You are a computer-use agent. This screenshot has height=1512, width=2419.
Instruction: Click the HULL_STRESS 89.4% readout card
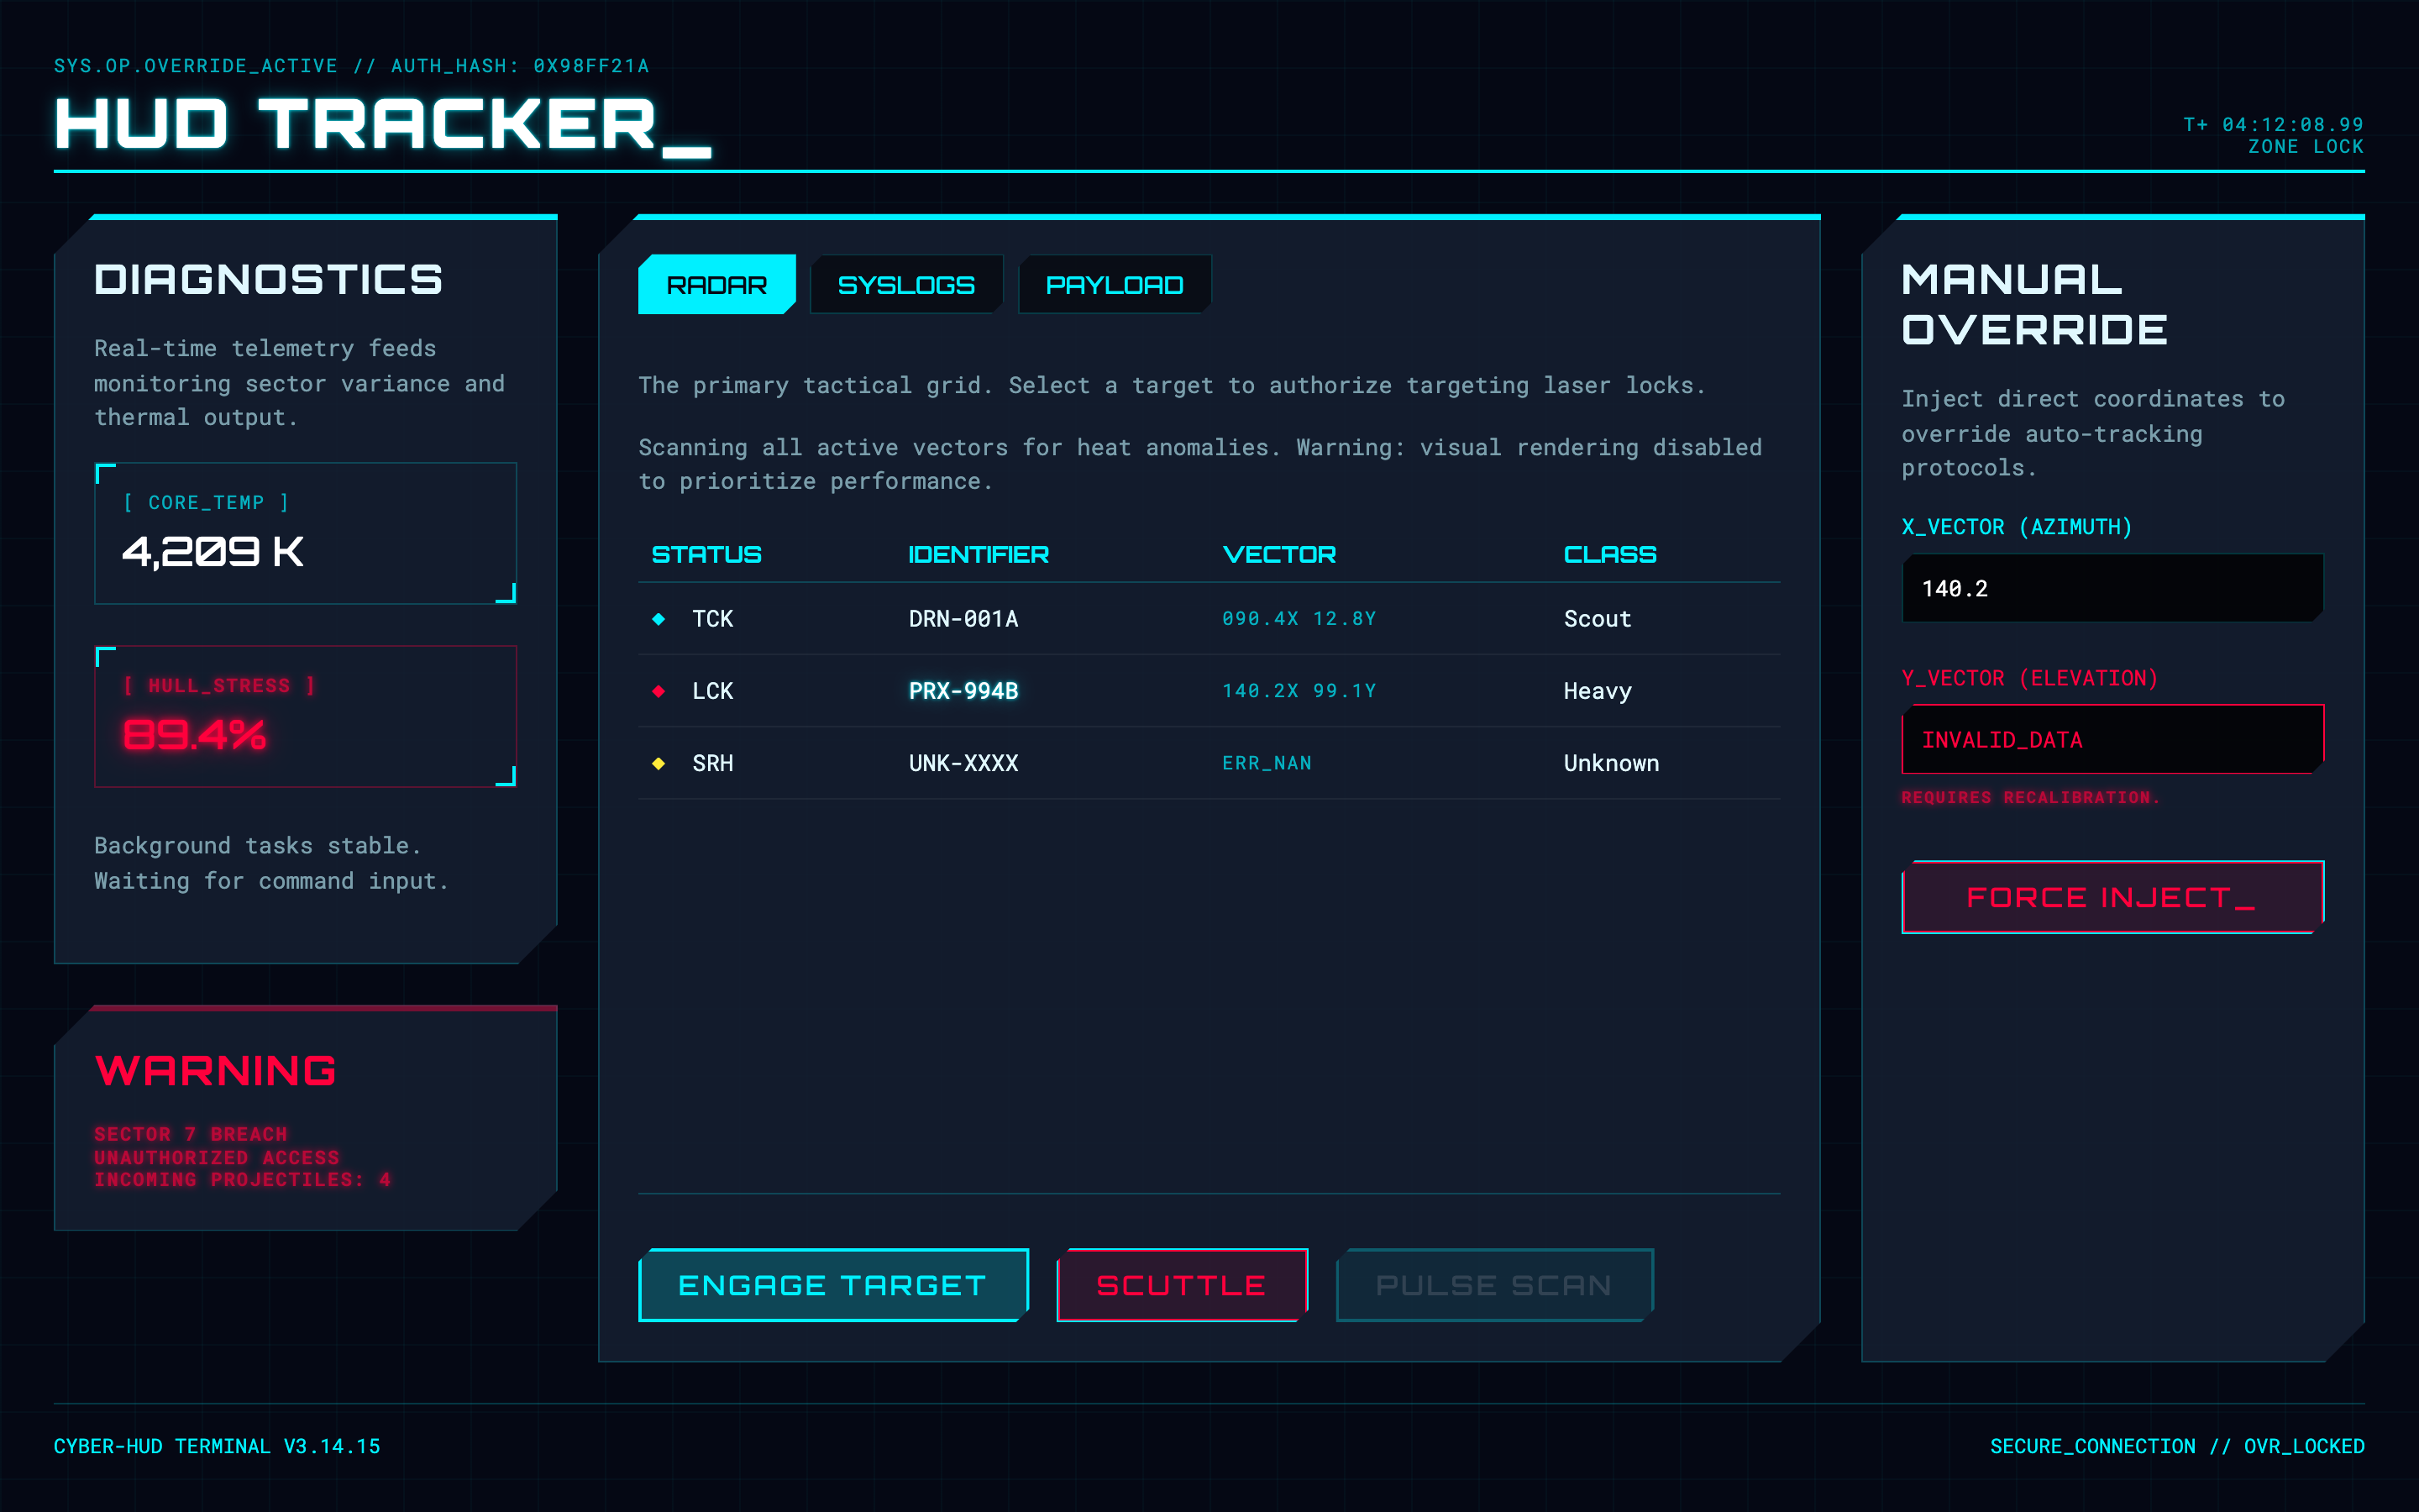pos(305,716)
